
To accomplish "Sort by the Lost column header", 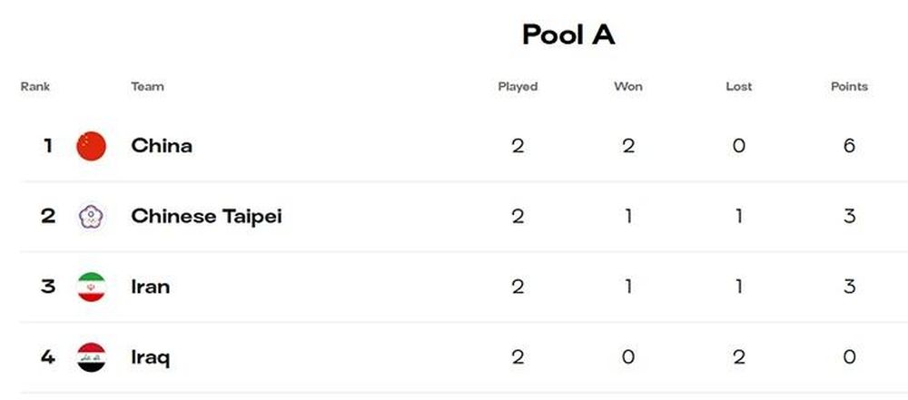I will click(x=739, y=86).
